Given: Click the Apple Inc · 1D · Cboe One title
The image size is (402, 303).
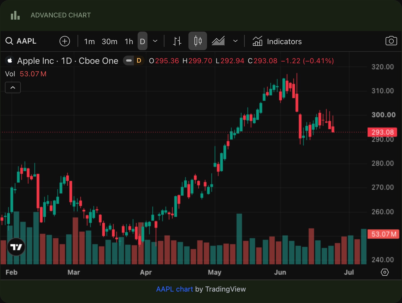Looking at the screenshot, I should [68, 61].
